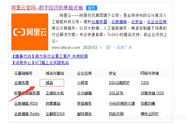
Task: Open the 【暖春行动】助力各行业复工复产 link
Action: tap(50, 56)
